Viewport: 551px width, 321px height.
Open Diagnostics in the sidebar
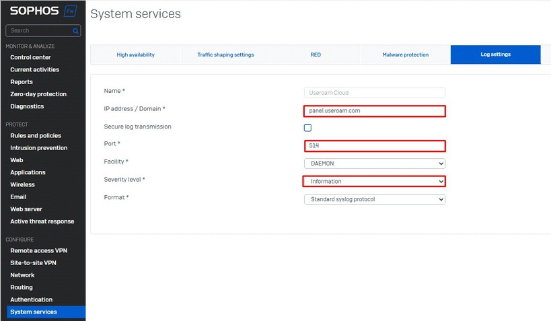pyautogui.click(x=27, y=106)
